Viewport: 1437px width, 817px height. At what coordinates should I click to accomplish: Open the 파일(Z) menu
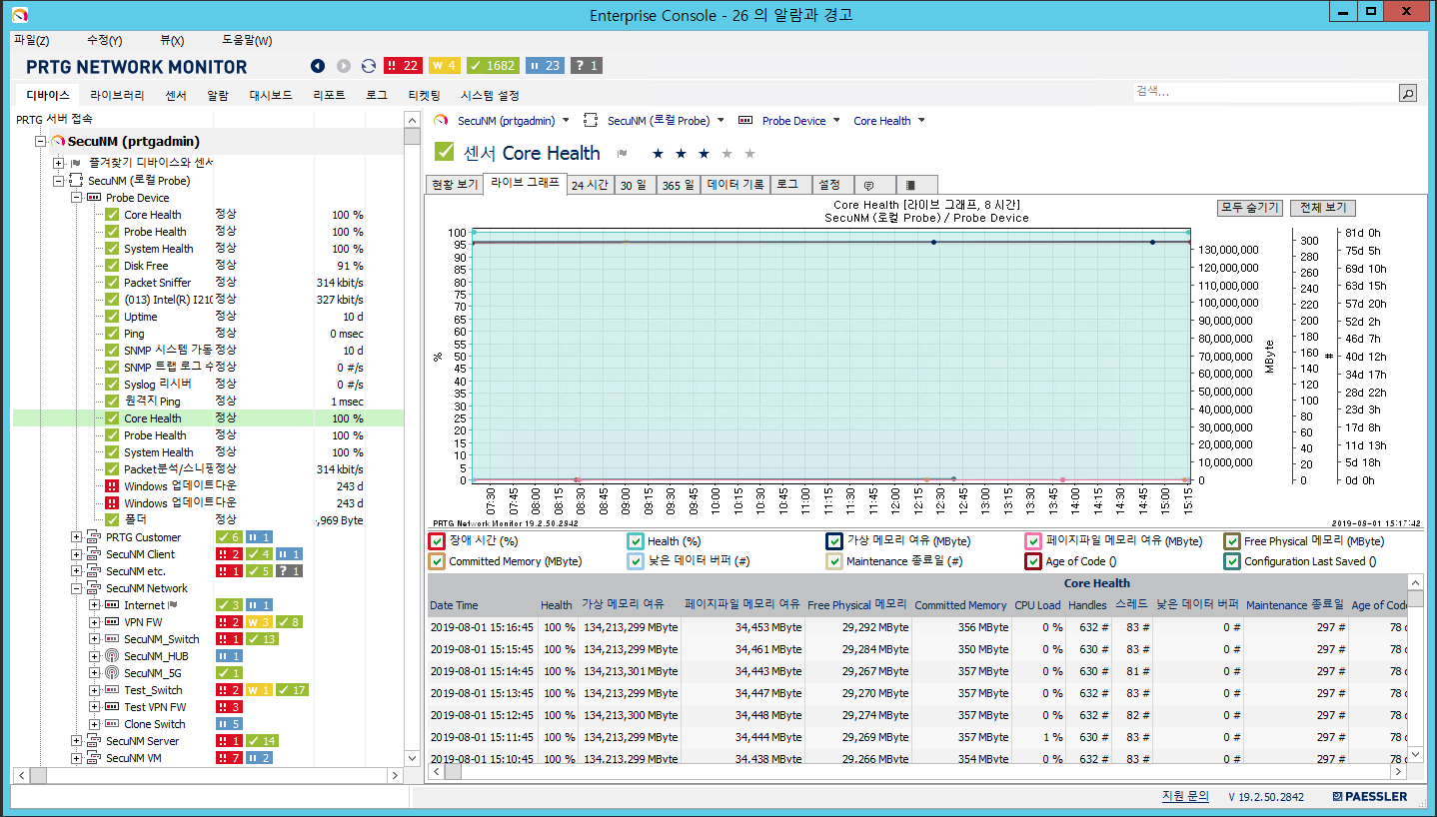point(33,40)
